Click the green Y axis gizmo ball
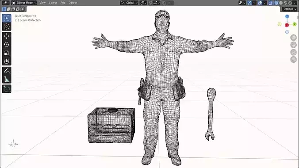Viewport: 299px width, 168px height. tap(295, 24)
